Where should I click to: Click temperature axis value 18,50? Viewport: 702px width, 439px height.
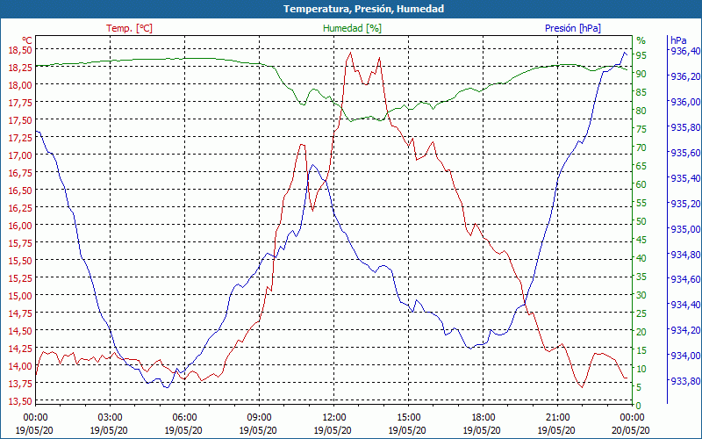pyautogui.click(x=20, y=50)
